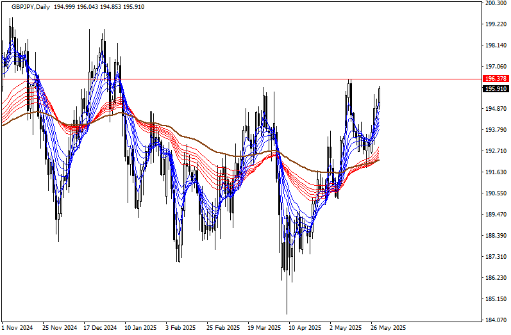This screenshot has height=335, width=511.
Task: Click the 3 Feb 2025 date label
Action: coord(180,328)
